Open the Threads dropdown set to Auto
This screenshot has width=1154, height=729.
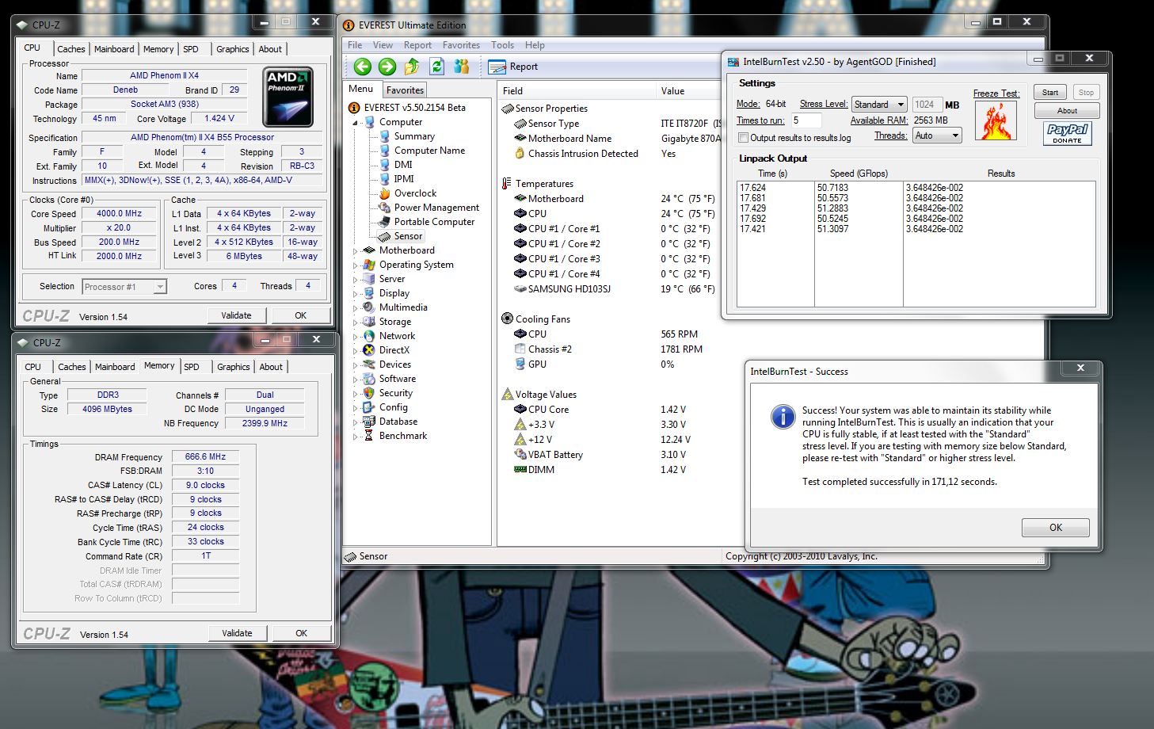tap(937, 135)
